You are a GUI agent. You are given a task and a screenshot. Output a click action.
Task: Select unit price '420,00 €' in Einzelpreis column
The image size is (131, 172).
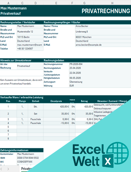pyautogui.click(x=56, y=107)
